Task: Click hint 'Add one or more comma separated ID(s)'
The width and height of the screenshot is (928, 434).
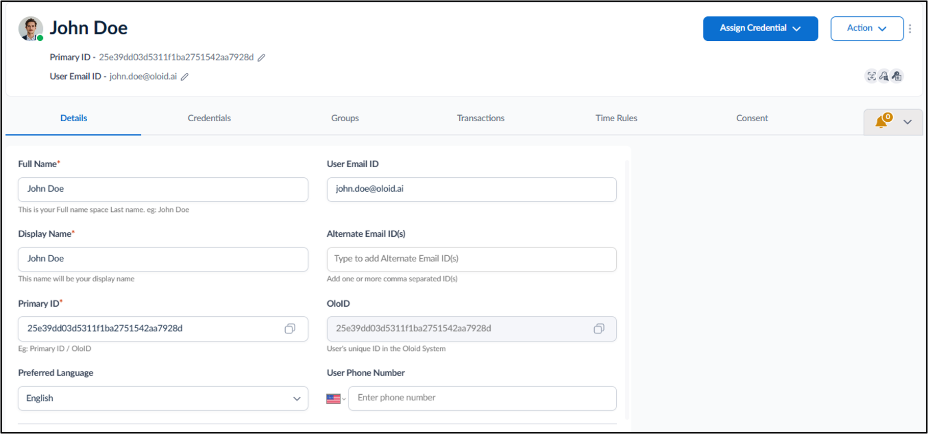Action: point(392,279)
